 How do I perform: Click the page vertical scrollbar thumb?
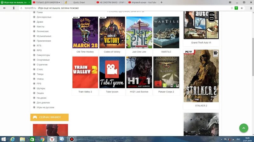tap(253, 57)
